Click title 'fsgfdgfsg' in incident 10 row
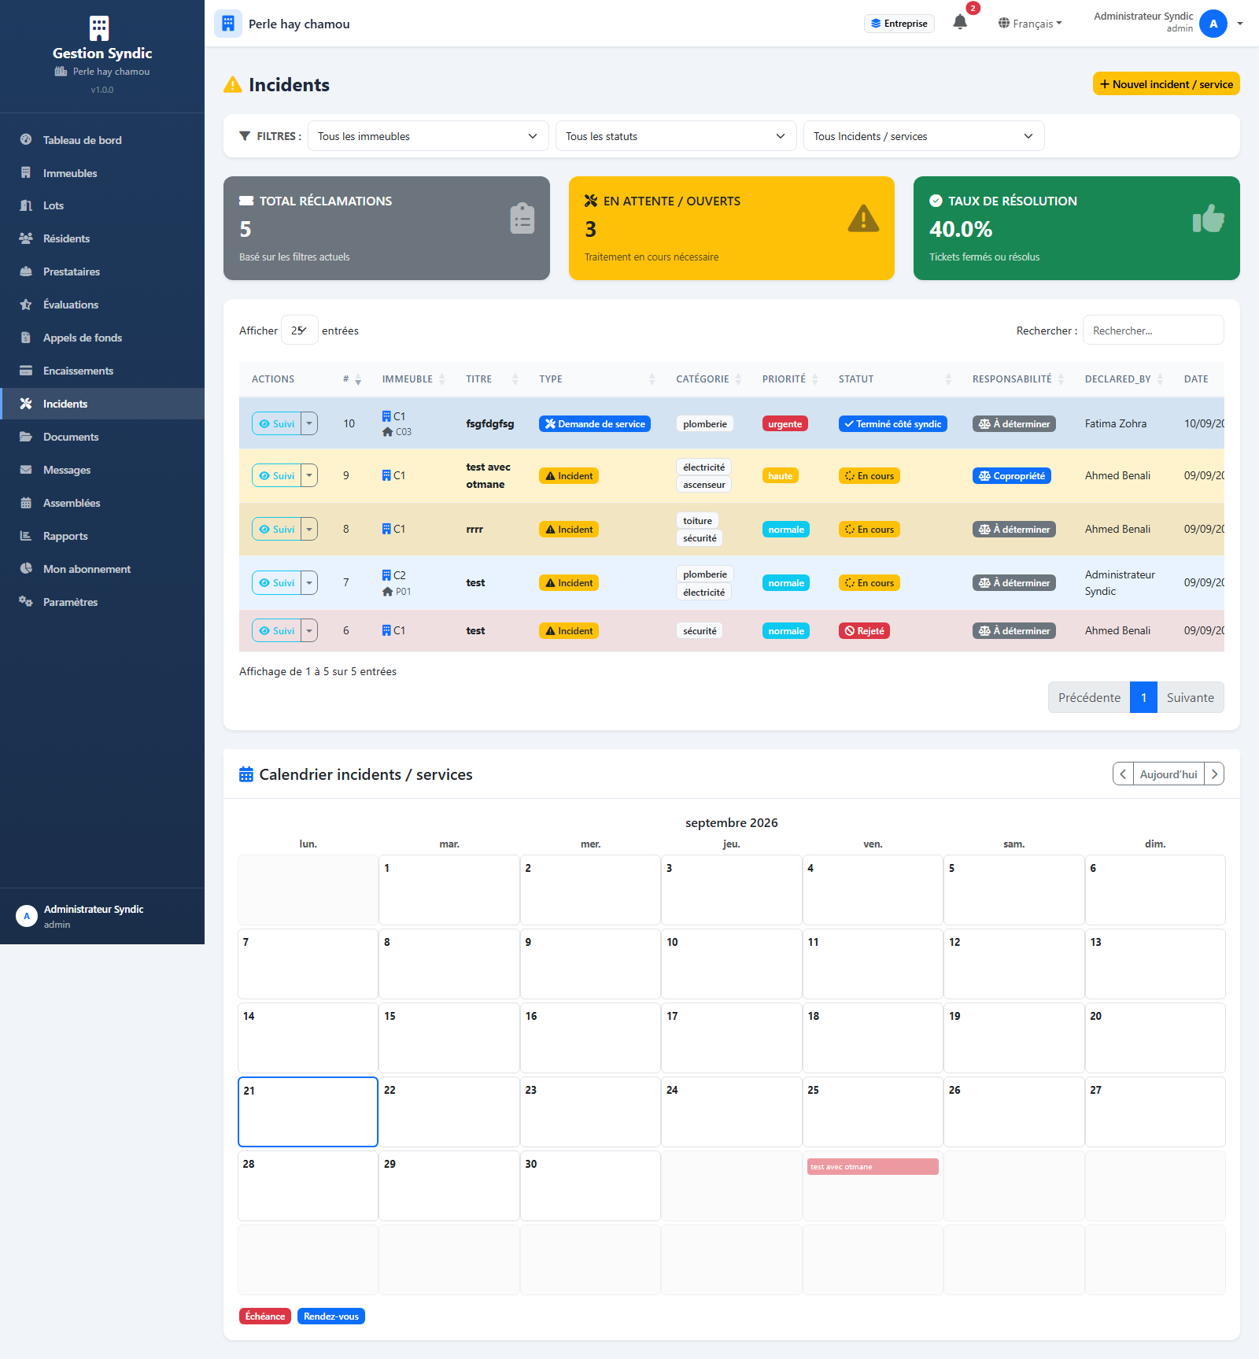The image size is (1259, 1359). click(x=489, y=423)
